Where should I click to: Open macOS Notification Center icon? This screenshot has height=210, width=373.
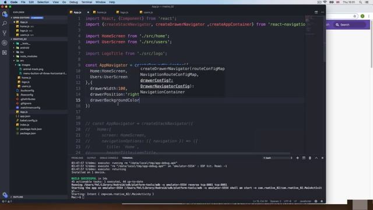coord(367,2)
